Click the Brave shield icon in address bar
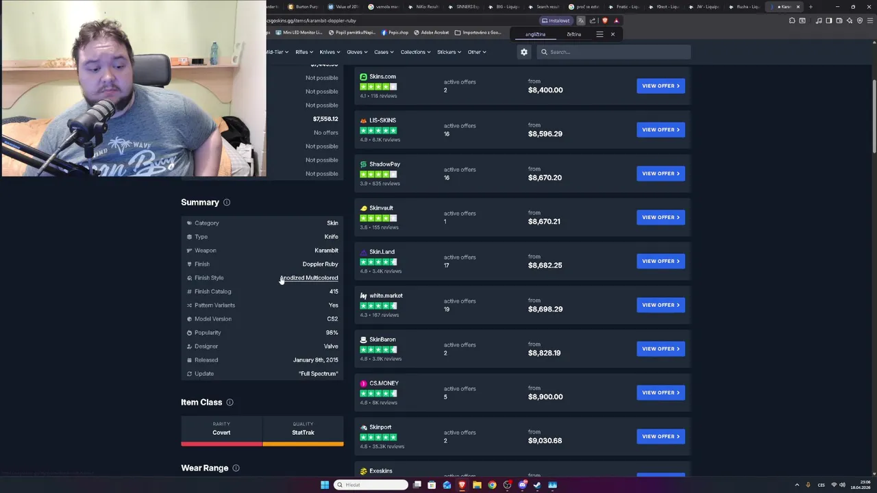This screenshot has width=877, height=493. [x=605, y=21]
